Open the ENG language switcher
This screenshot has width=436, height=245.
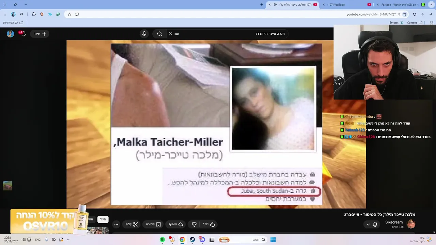(38, 240)
